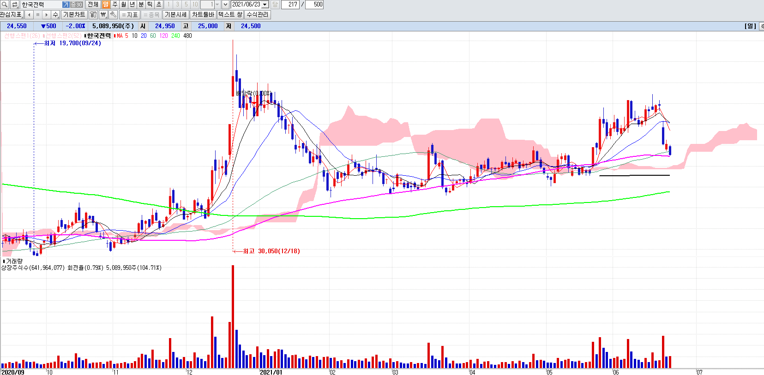Select the disabled 1 interval button
Viewport: 764px width, 375px height.
click(168, 5)
